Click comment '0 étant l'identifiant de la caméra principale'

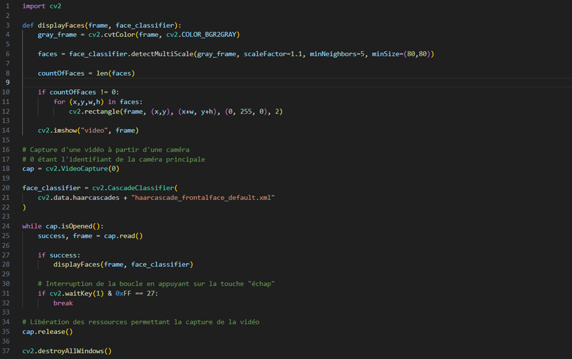[x=113, y=160]
